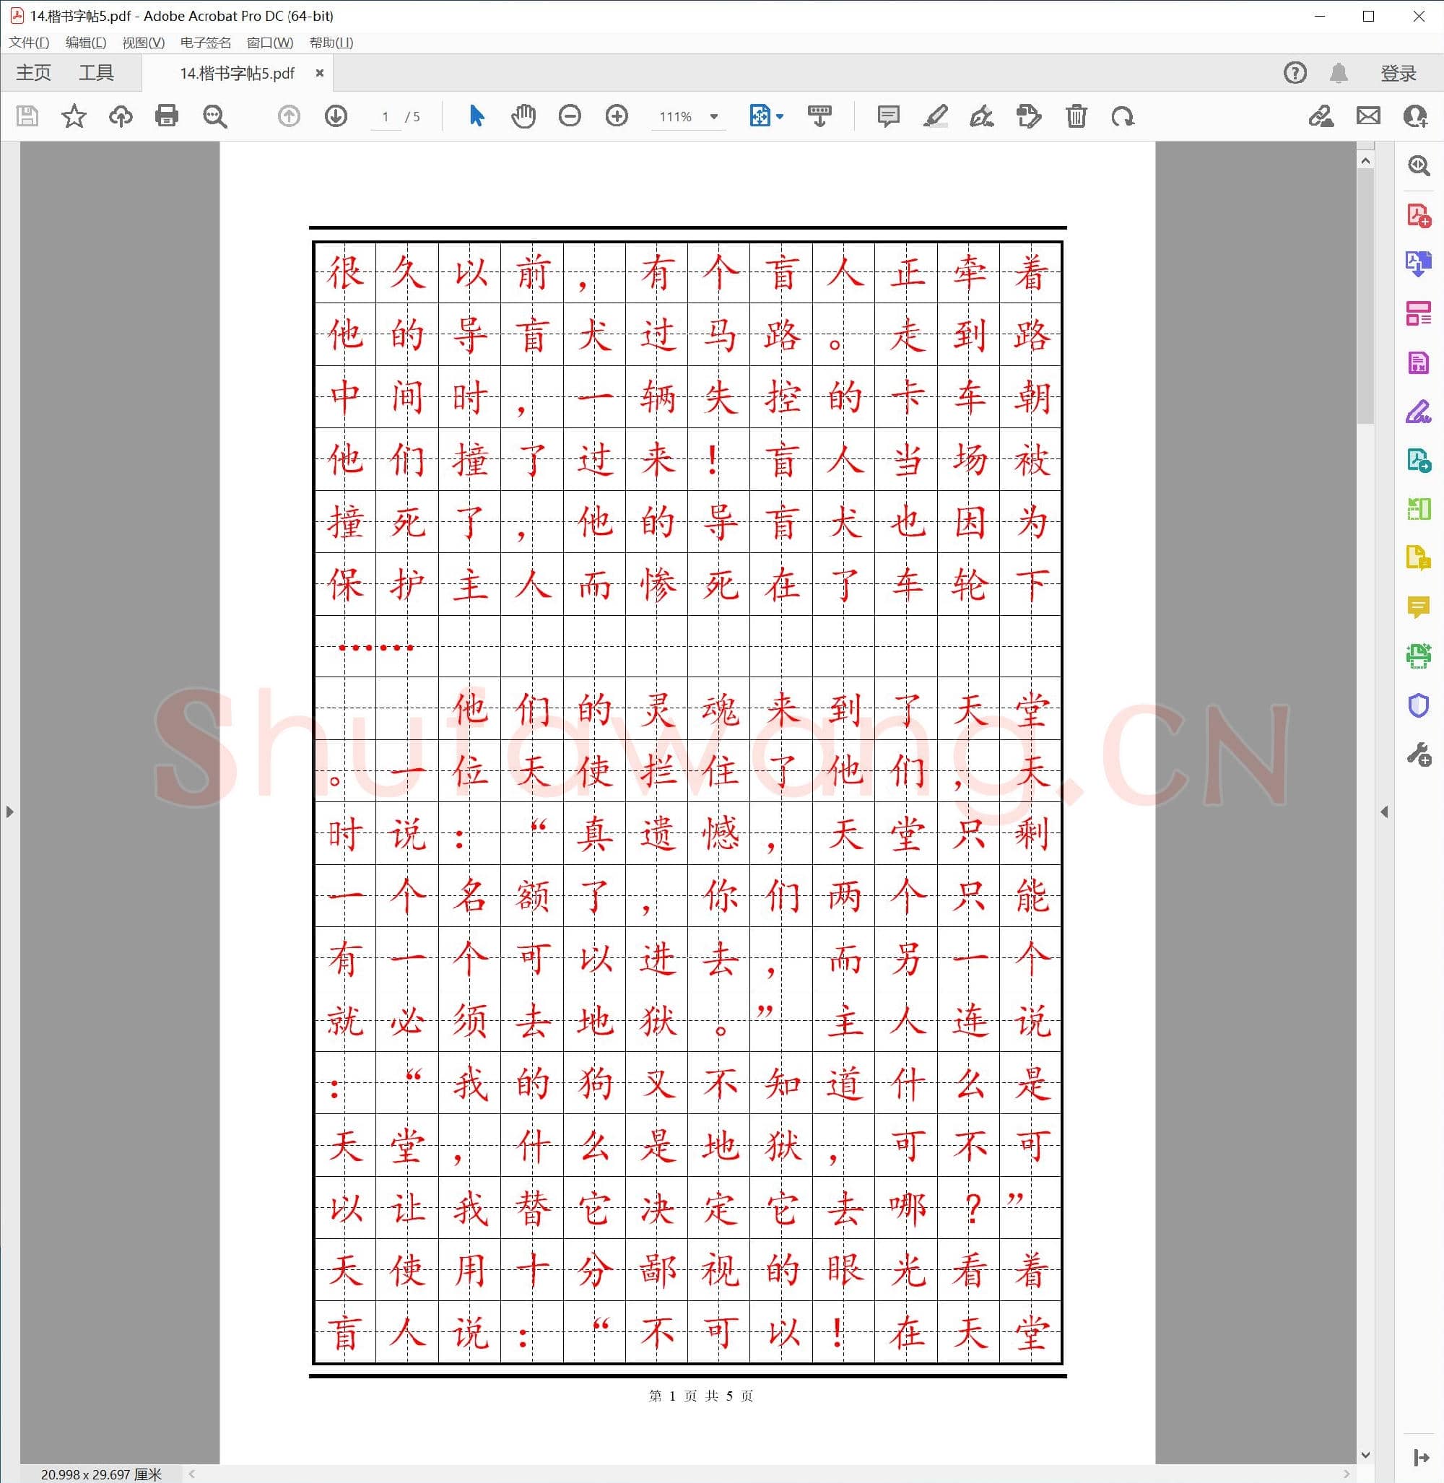Activate the arrow Selection tool
The height and width of the screenshot is (1483, 1444).
(477, 116)
